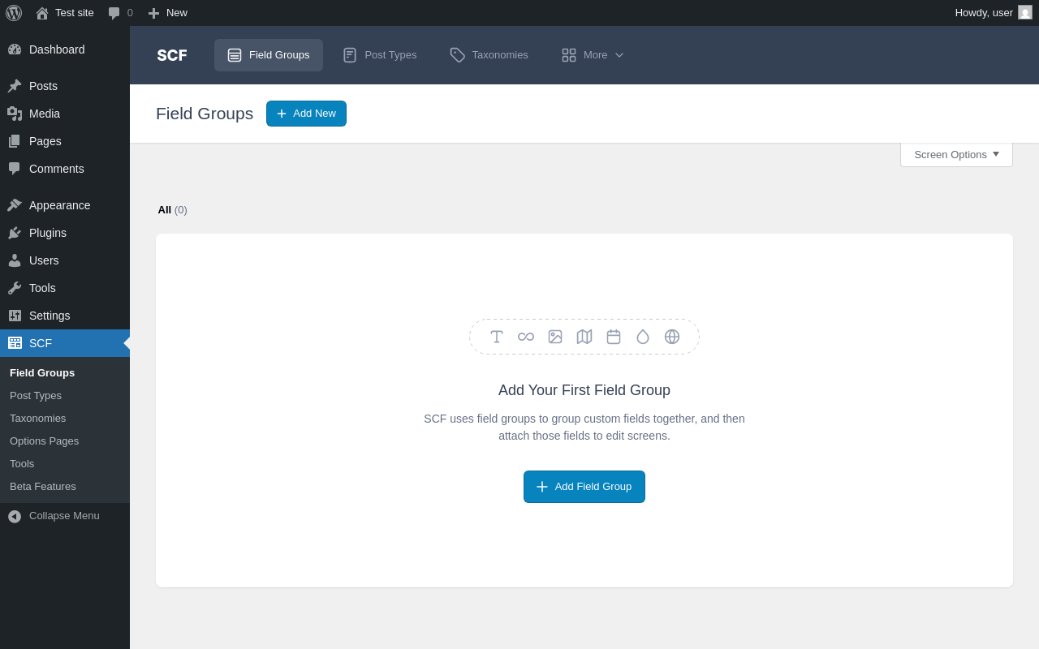Switch to the Taxonomies tab
The image size is (1039, 649).
489,55
